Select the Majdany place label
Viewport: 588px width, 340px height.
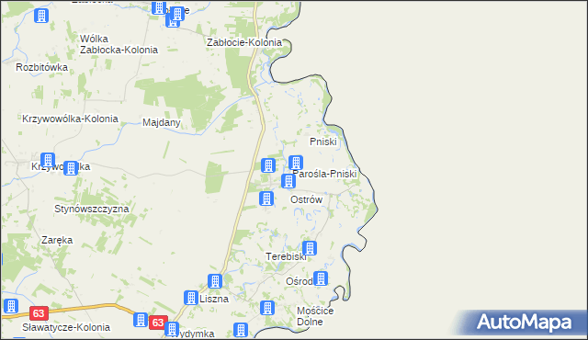click(x=162, y=122)
